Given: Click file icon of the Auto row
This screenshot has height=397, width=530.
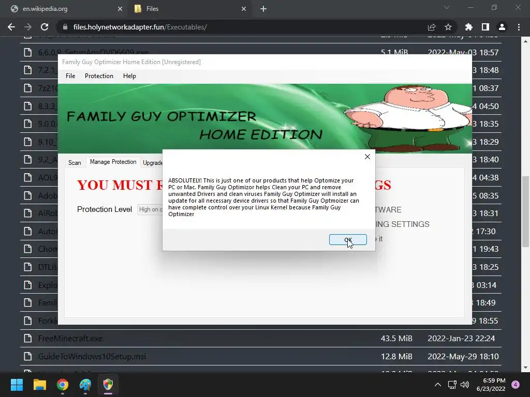Looking at the screenshot, I should pos(28,231).
